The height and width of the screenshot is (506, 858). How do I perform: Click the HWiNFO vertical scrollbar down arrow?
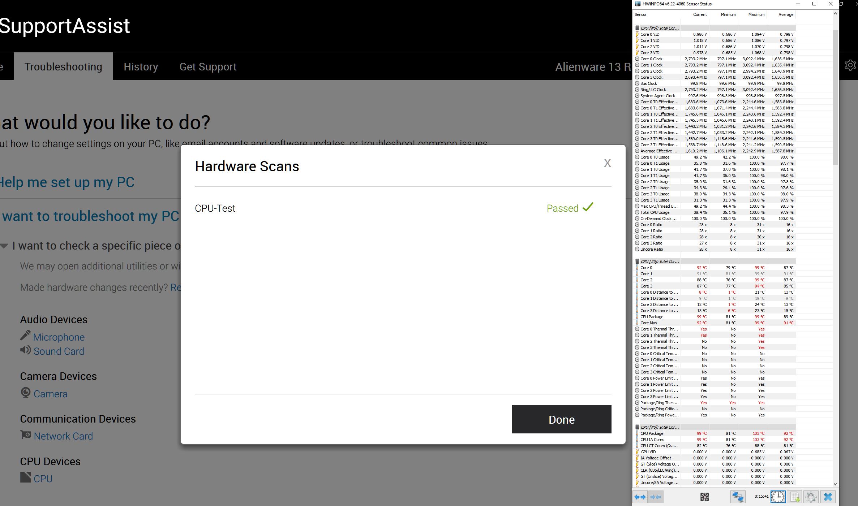click(835, 484)
